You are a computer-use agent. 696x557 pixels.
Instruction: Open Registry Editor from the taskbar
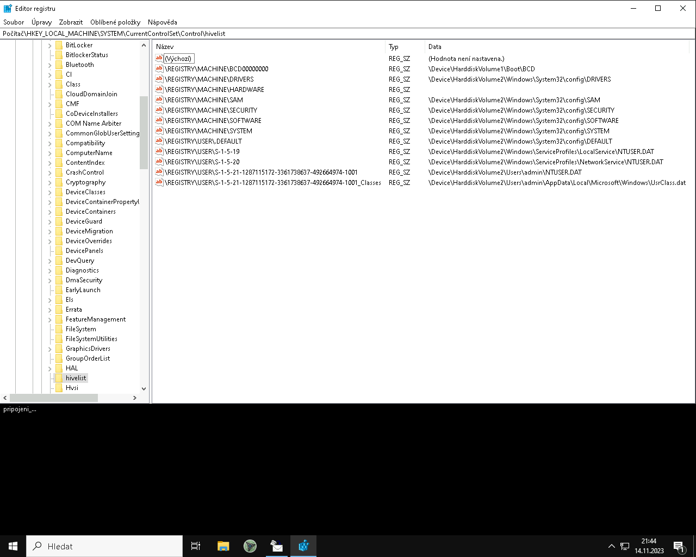tap(303, 546)
